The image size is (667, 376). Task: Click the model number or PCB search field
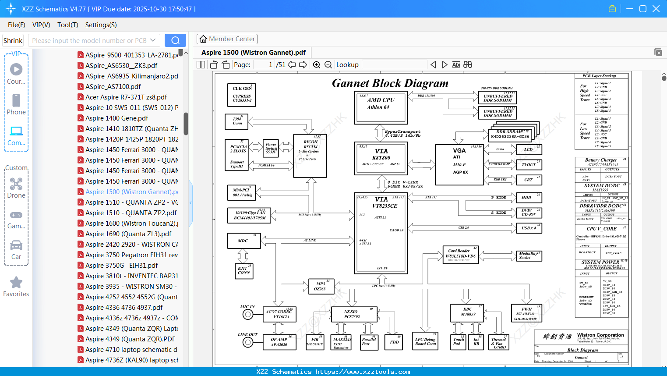(x=89, y=40)
